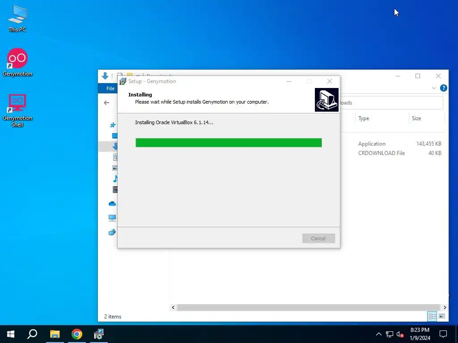This screenshot has width=458, height=343.
Task: Click the Explorer horizontal scrollbar track
Action: coord(309,307)
